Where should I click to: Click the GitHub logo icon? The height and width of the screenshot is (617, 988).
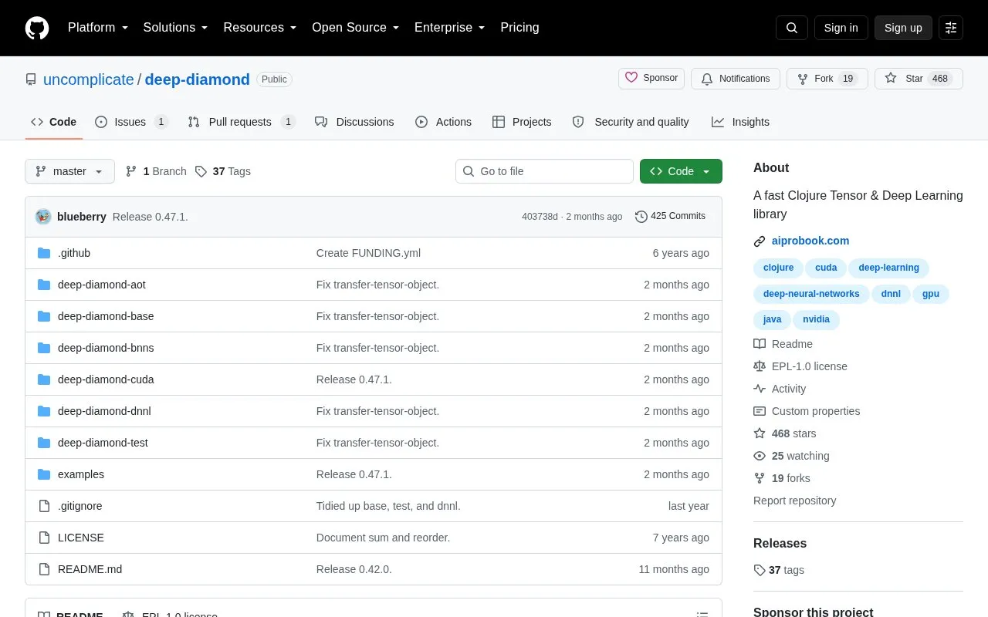pos(37,28)
